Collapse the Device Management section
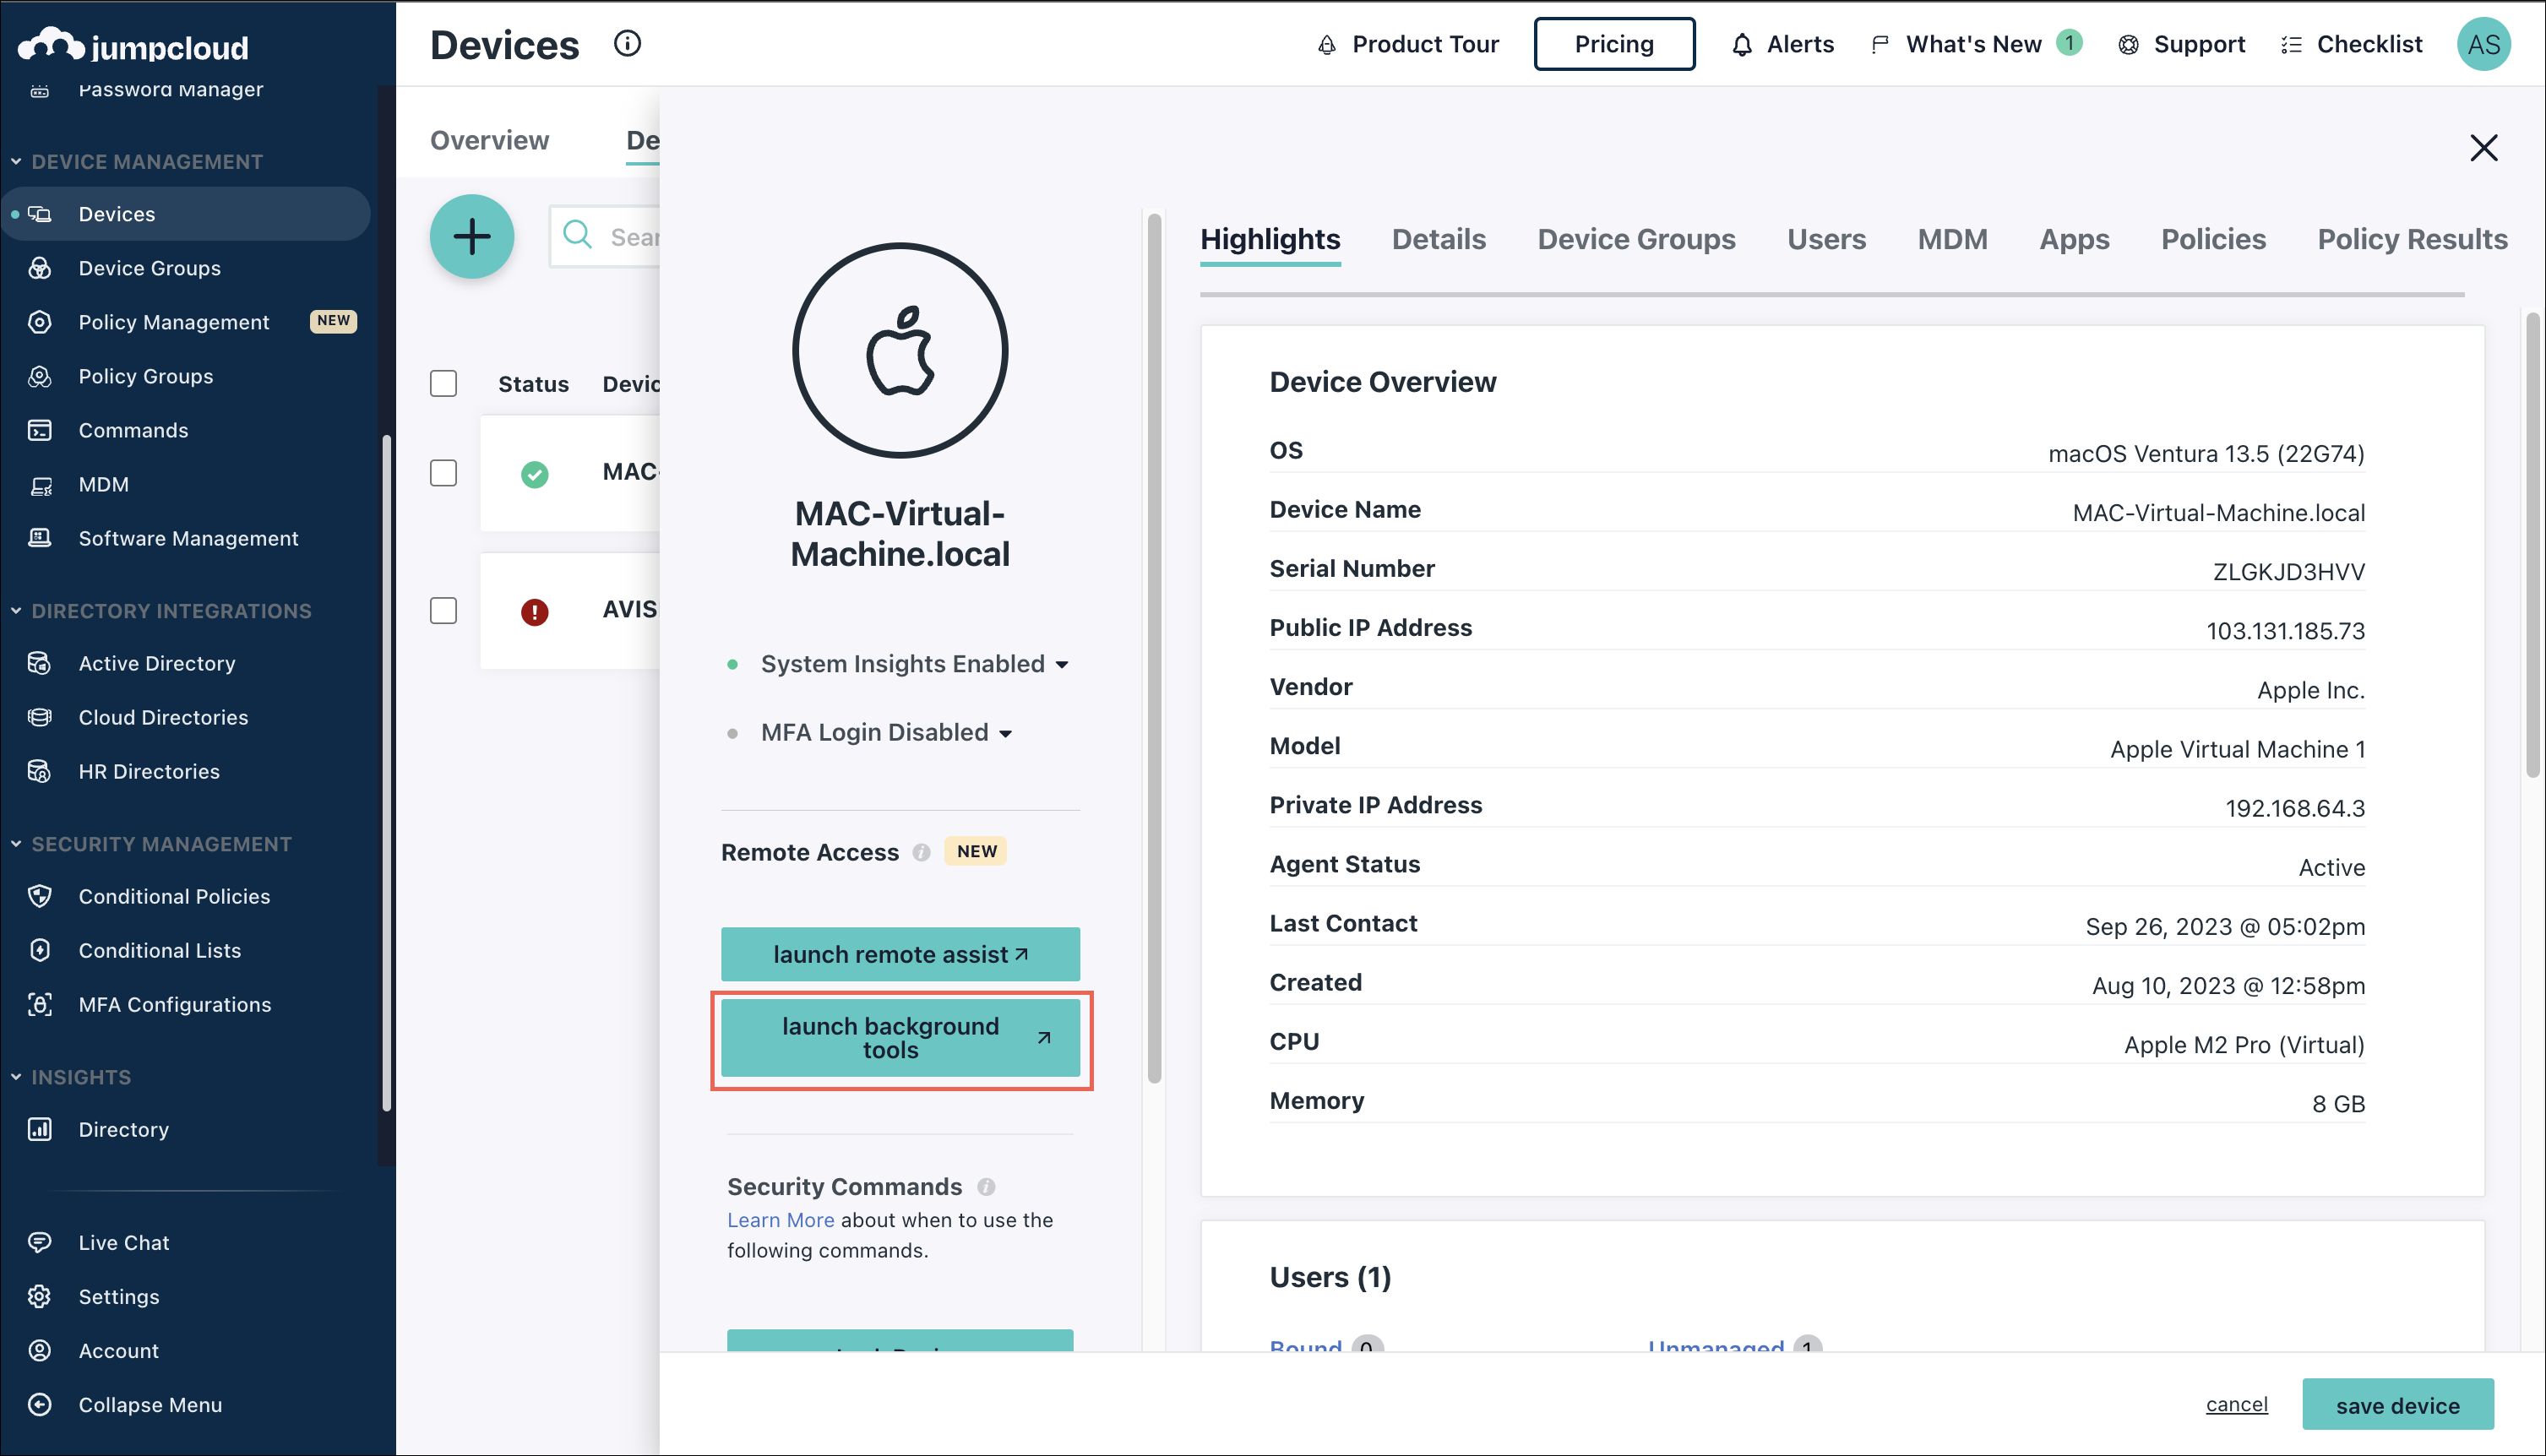The image size is (2546, 1456). click(x=146, y=161)
